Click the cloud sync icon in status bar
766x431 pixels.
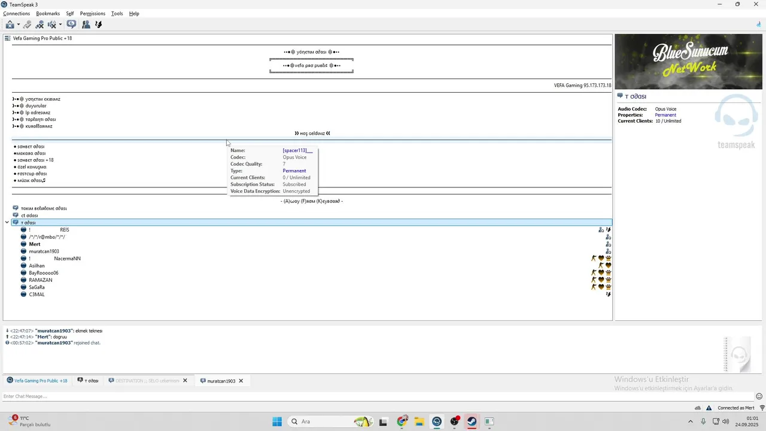tap(698, 408)
